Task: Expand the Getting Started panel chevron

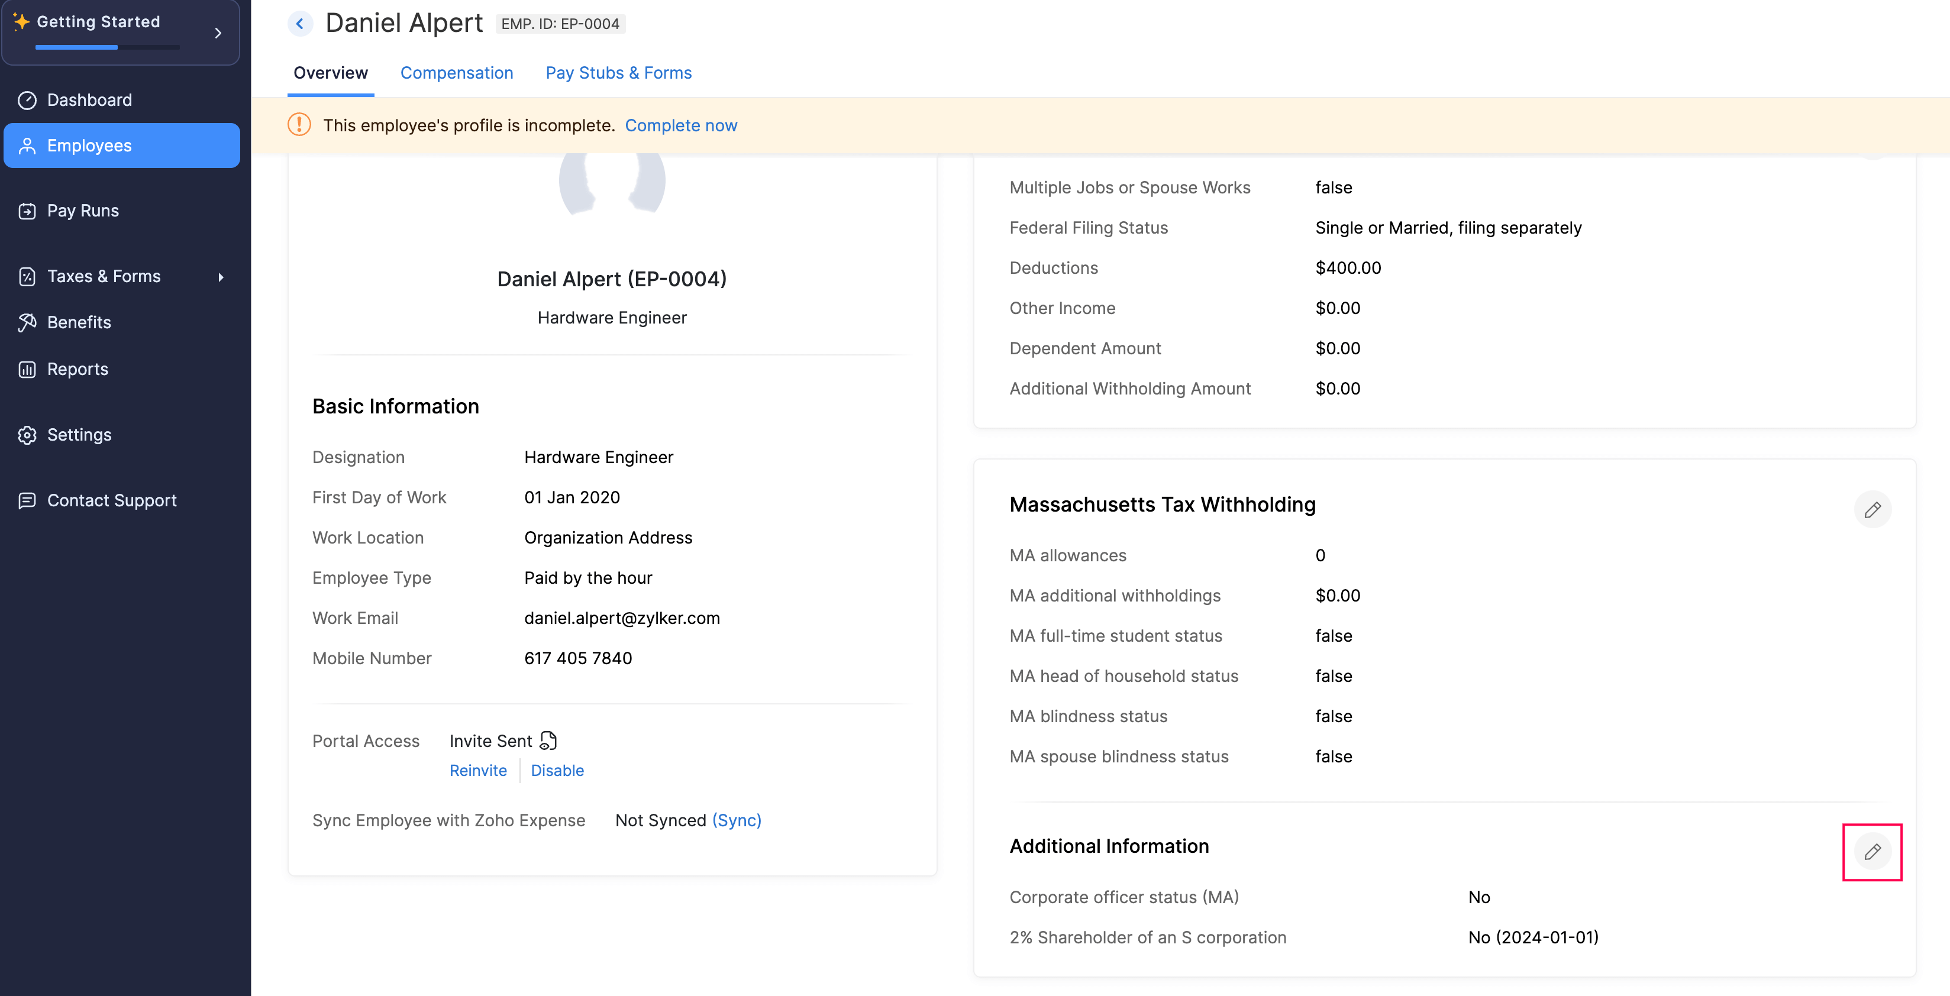Action: [x=218, y=33]
